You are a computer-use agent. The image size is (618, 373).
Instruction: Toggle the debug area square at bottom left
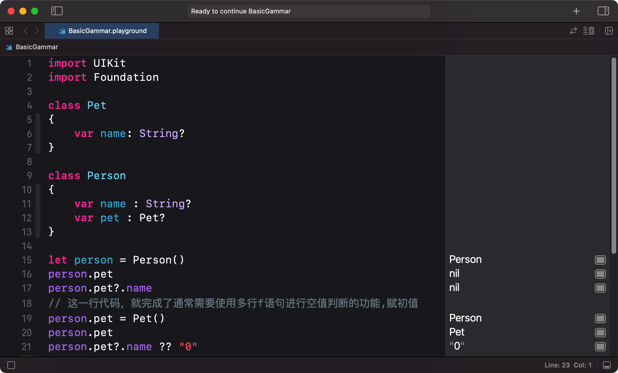pos(11,365)
